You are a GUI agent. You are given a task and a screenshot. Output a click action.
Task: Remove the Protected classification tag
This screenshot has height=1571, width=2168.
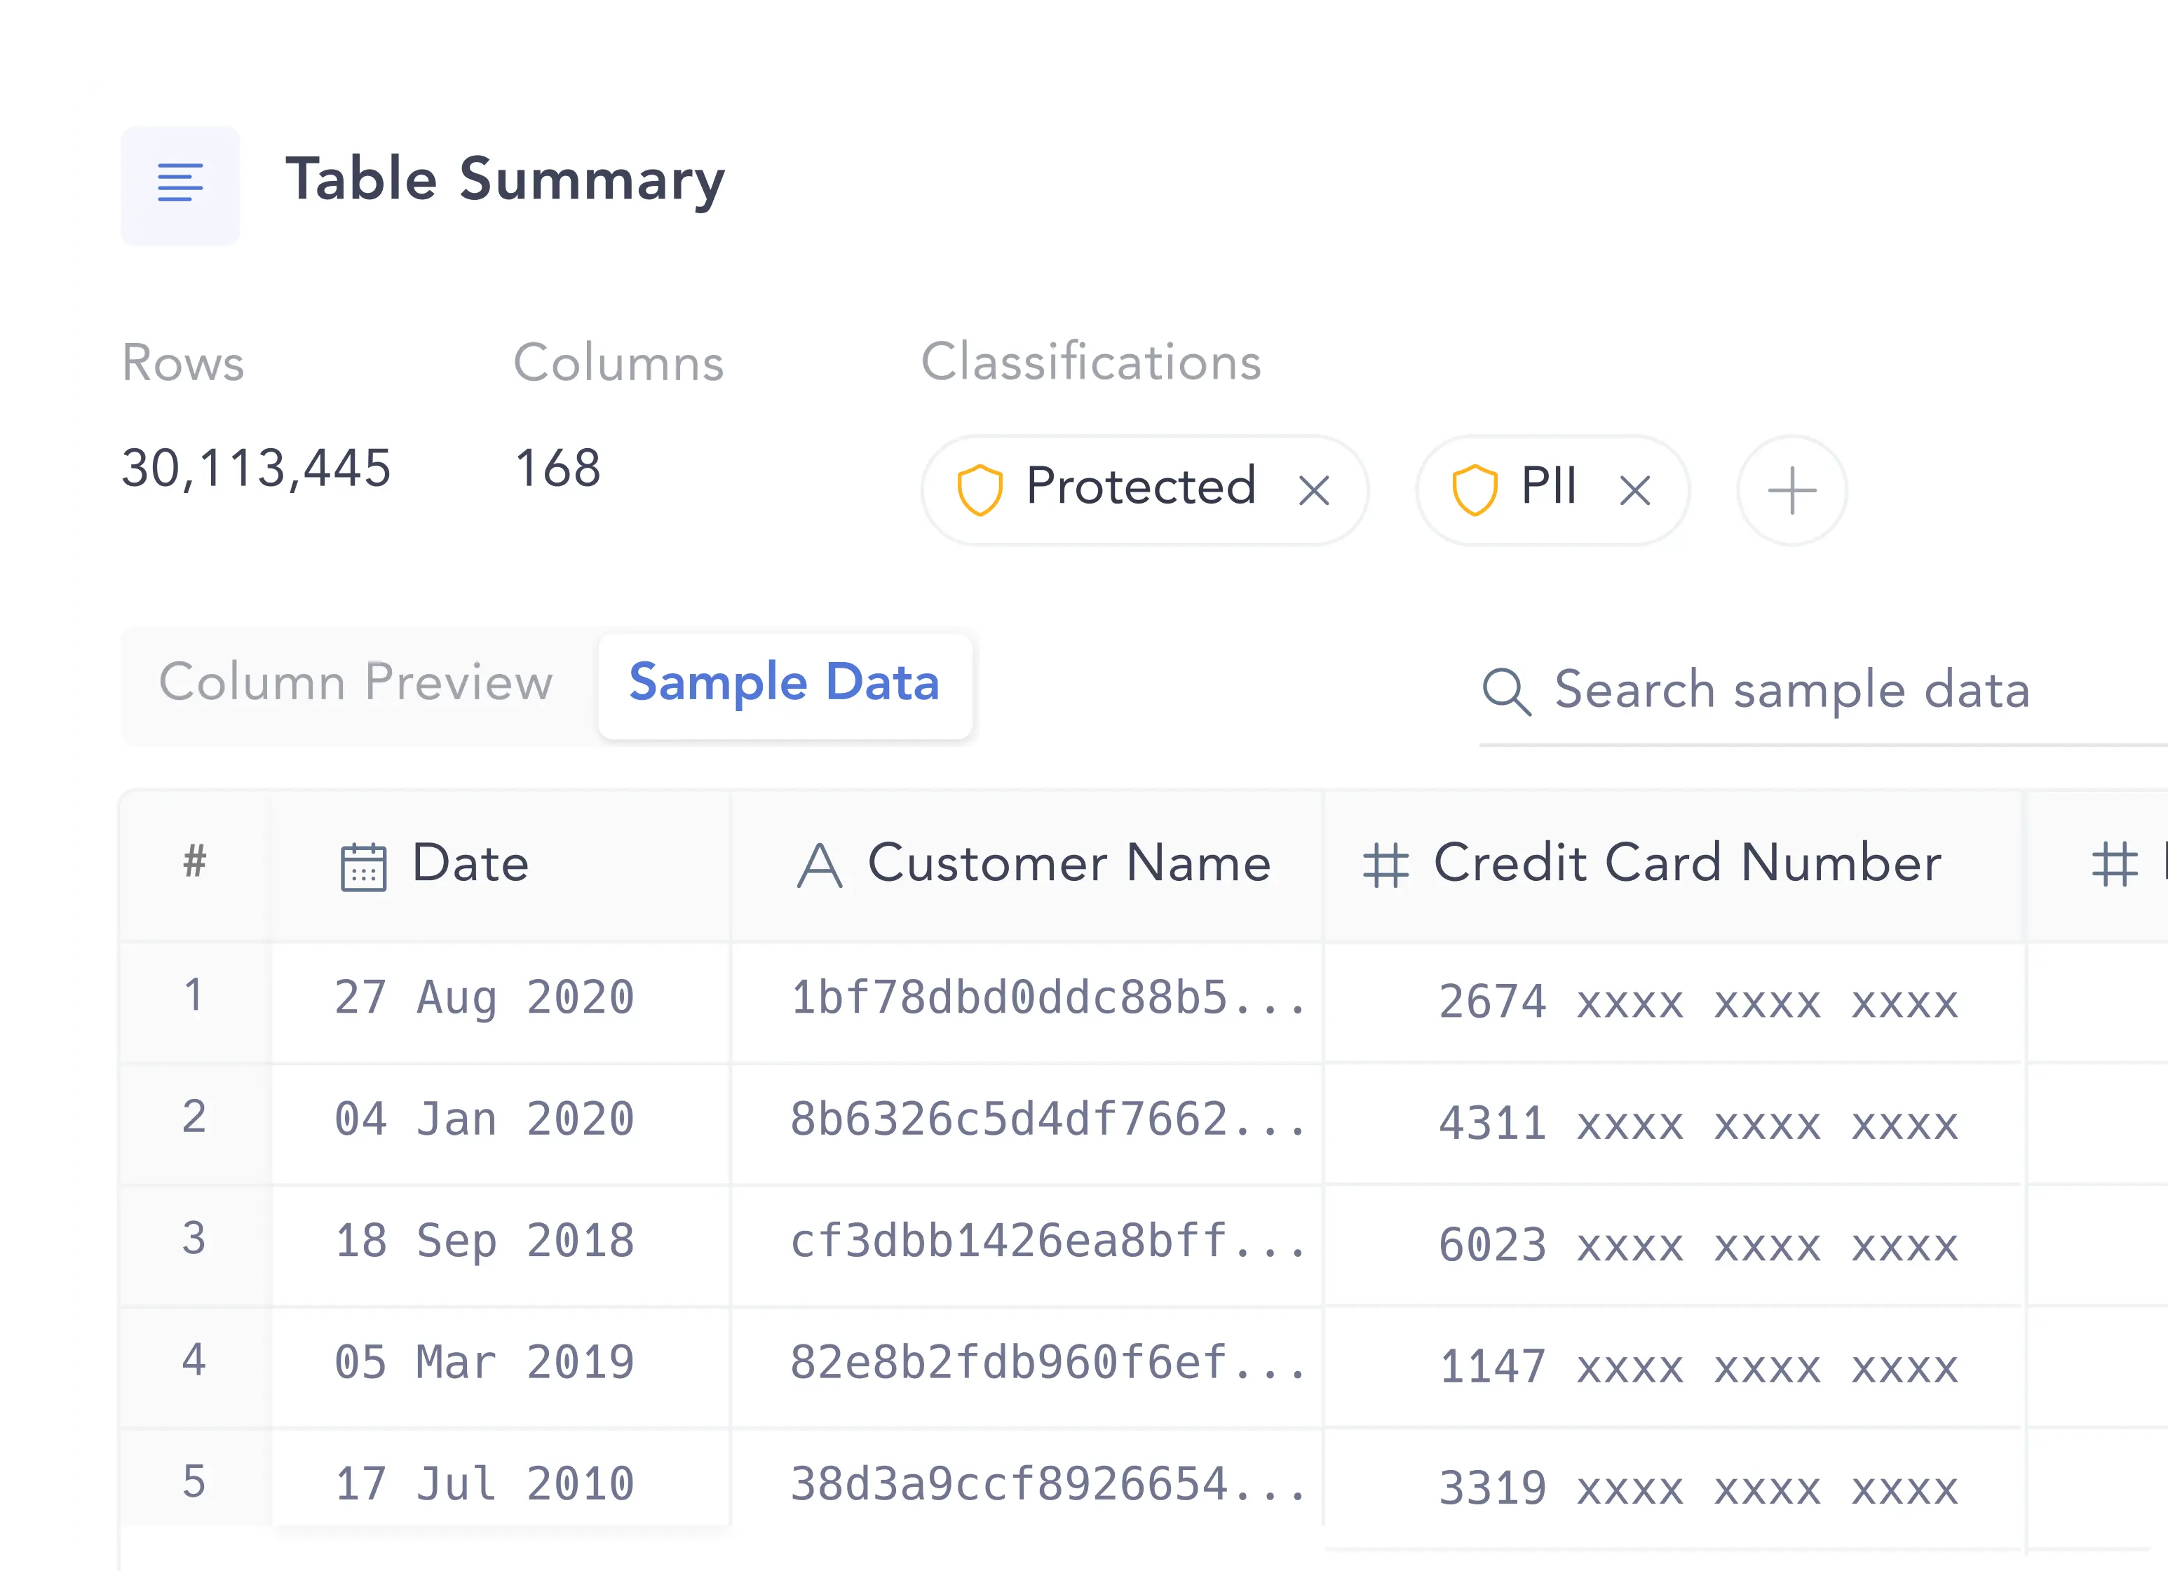[x=1315, y=490]
